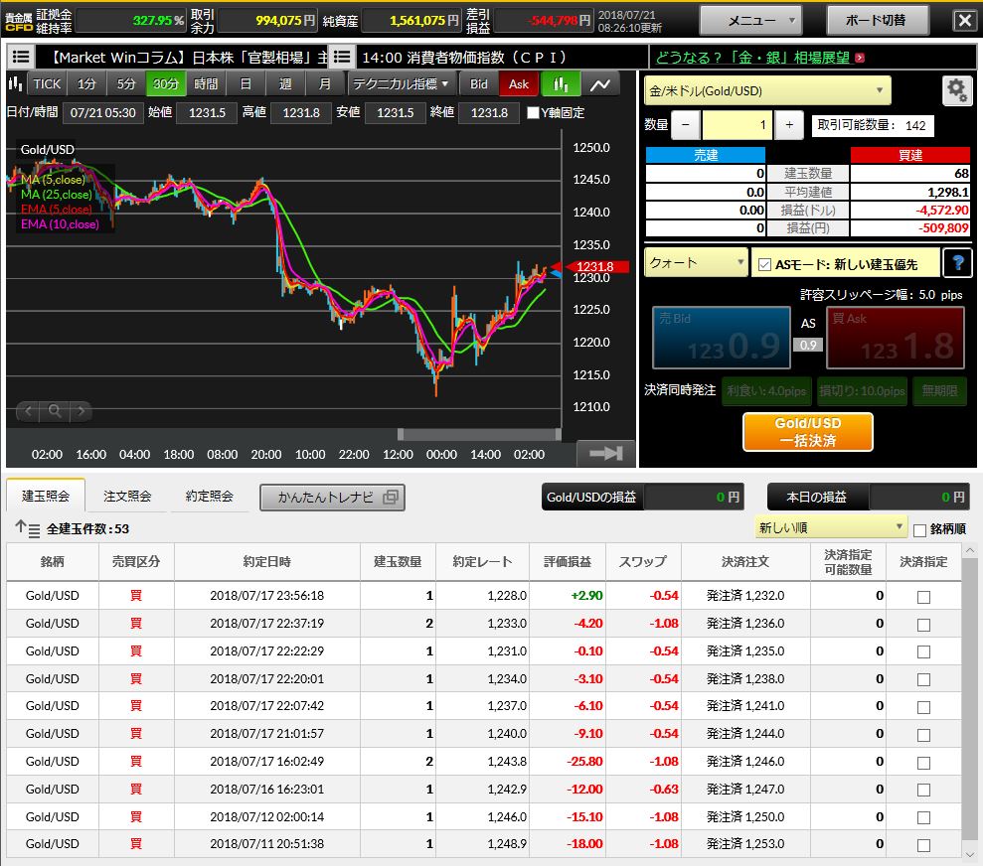Select the 日 timeframe

[x=246, y=83]
